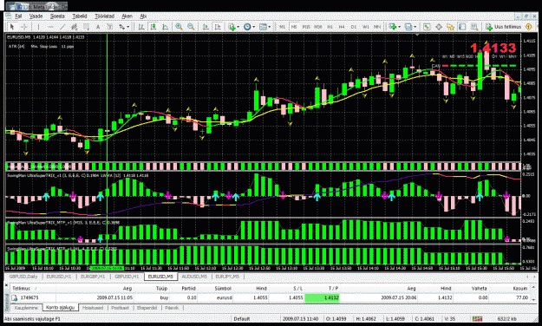Expand the new chart dropdown arrow
Image resolution: width=542 pixels, height=326 pixels.
pos(399,27)
